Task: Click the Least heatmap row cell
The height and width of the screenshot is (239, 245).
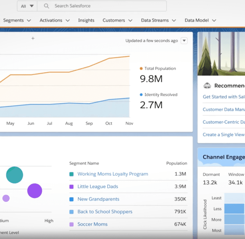Action: [235, 198]
